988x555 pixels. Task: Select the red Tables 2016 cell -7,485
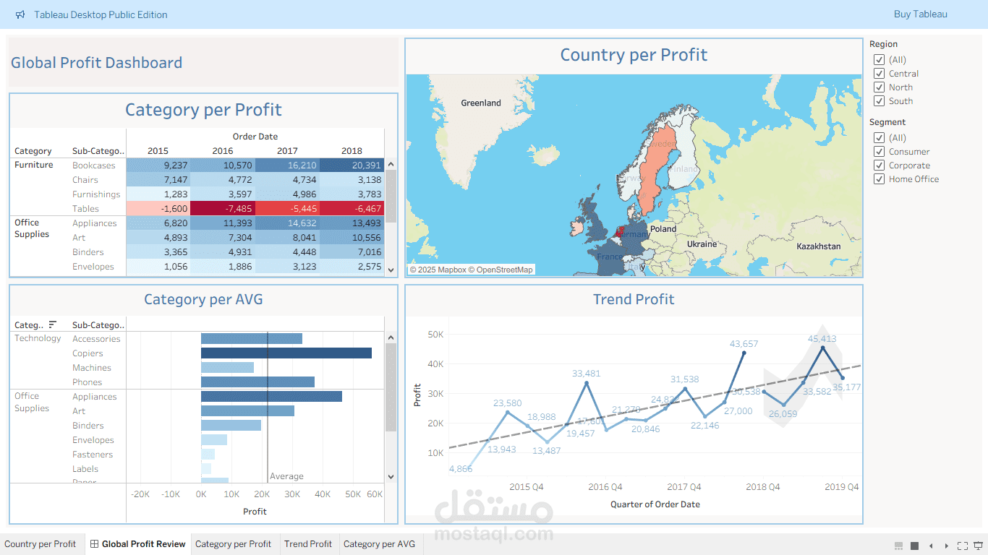(222, 209)
